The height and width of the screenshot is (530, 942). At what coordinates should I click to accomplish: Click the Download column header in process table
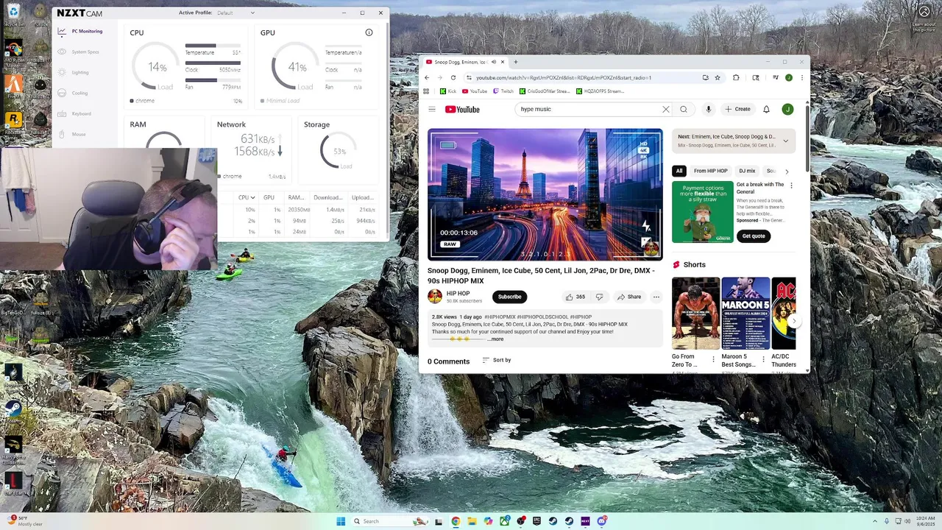pyautogui.click(x=328, y=197)
